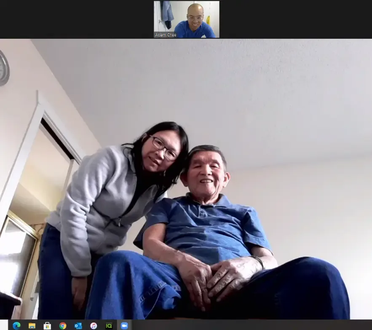Launch Microsoft Store from the taskbar

47,325
